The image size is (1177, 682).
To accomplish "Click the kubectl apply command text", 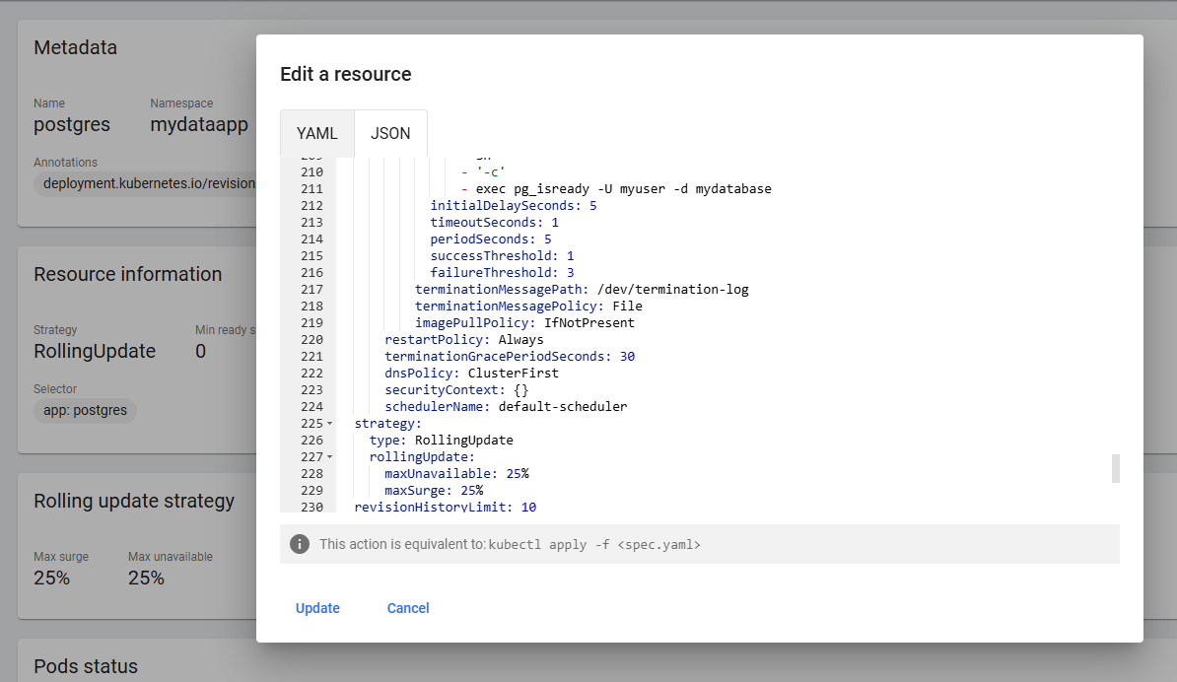I will pos(594,544).
